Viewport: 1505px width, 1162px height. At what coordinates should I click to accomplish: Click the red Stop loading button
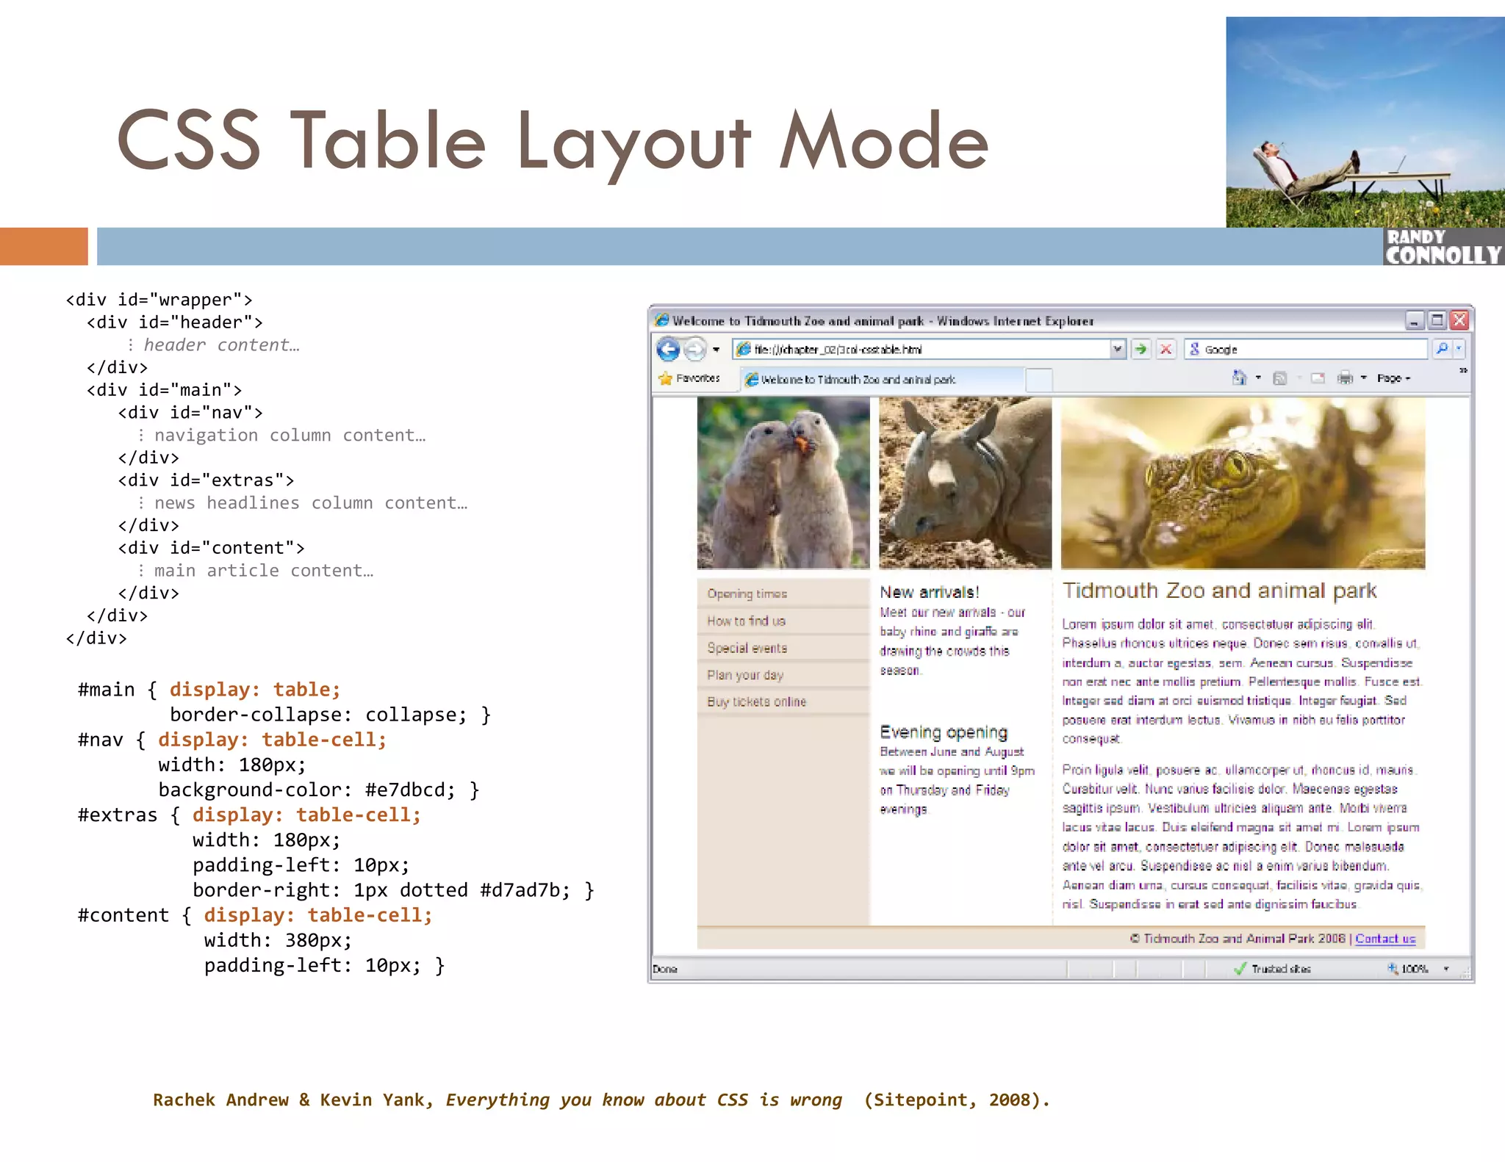pyautogui.click(x=1165, y=349)
